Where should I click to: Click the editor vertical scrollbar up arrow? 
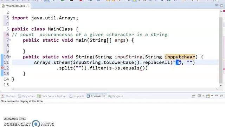(x=221, y=12)
